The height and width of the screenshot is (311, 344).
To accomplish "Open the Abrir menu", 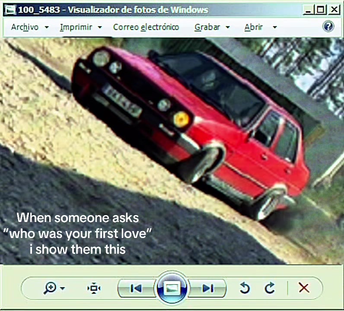I will pyautogui.click(x=253, y=27).
